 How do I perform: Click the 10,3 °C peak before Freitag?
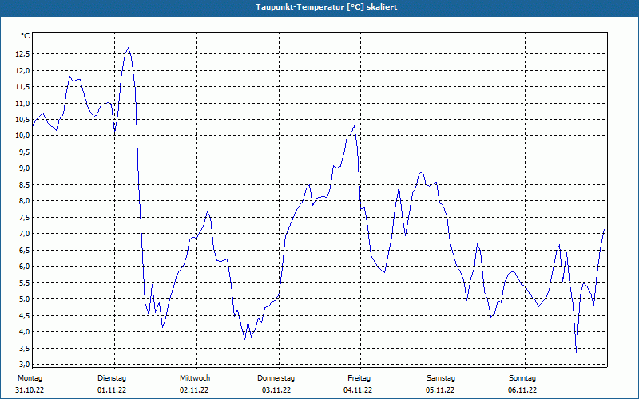coord(354,126)
